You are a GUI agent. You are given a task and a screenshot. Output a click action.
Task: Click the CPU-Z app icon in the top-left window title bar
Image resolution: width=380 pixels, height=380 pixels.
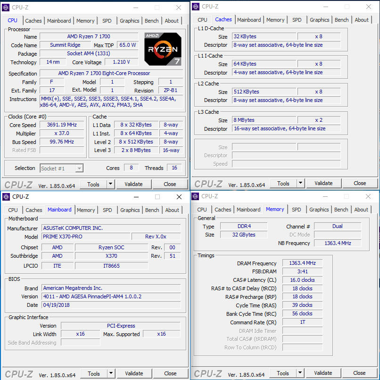click(x=6, y=8)
